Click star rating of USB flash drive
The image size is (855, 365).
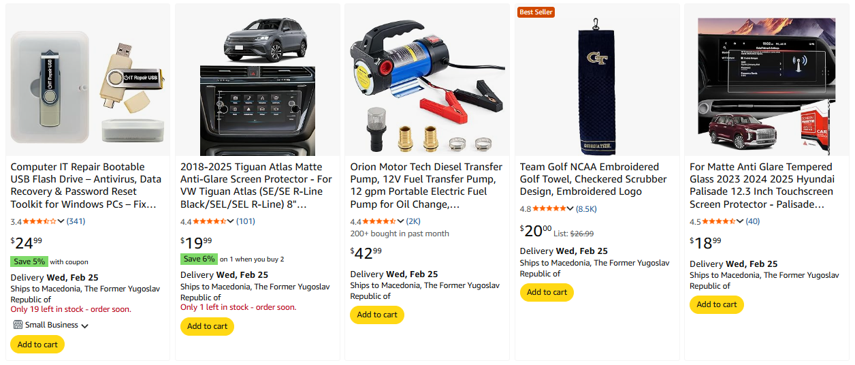click(x=40, y=221)
